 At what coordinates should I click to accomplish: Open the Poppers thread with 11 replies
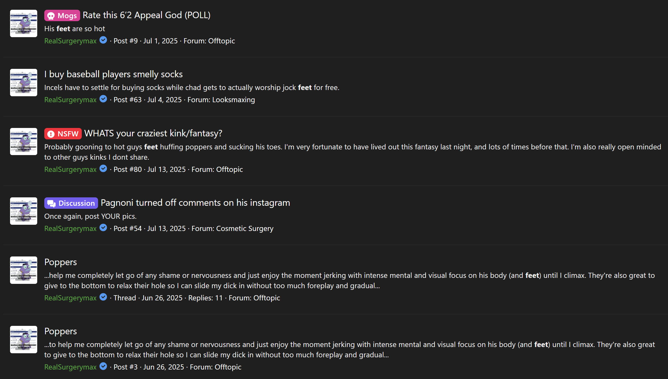[x=61, y=262]
